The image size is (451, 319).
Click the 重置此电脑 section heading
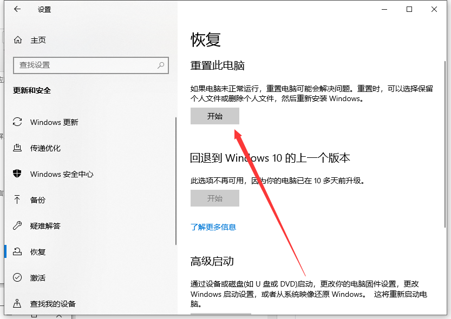217,65
